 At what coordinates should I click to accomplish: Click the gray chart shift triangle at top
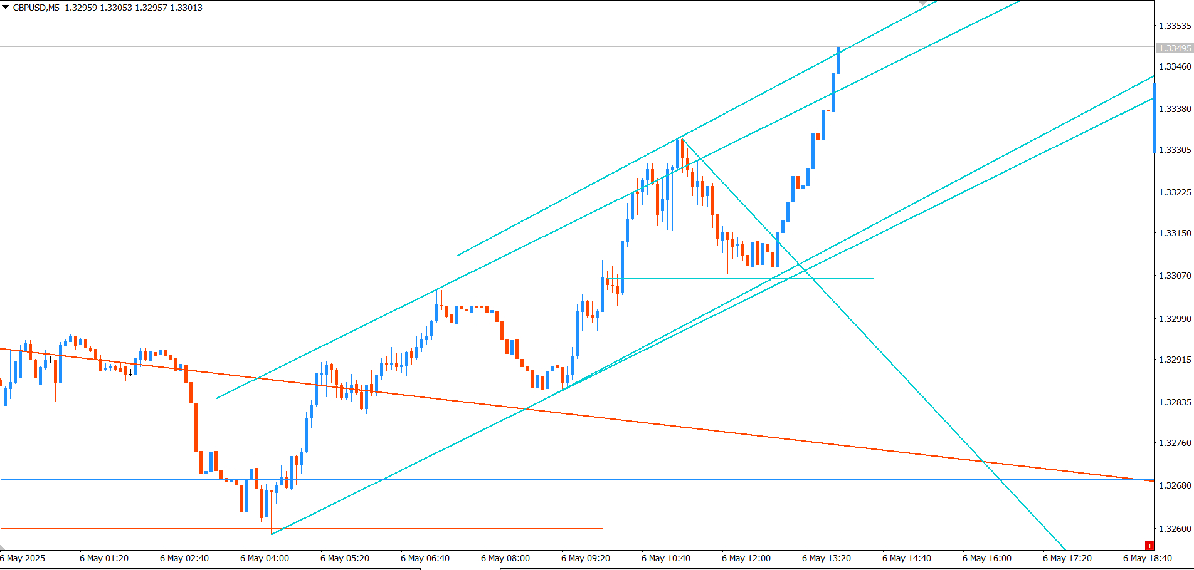point(922,3)
